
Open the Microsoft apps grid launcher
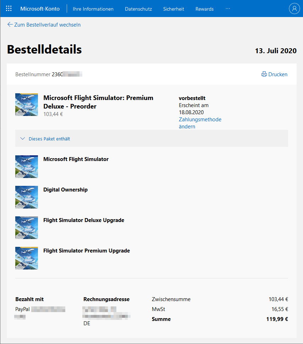9,9
